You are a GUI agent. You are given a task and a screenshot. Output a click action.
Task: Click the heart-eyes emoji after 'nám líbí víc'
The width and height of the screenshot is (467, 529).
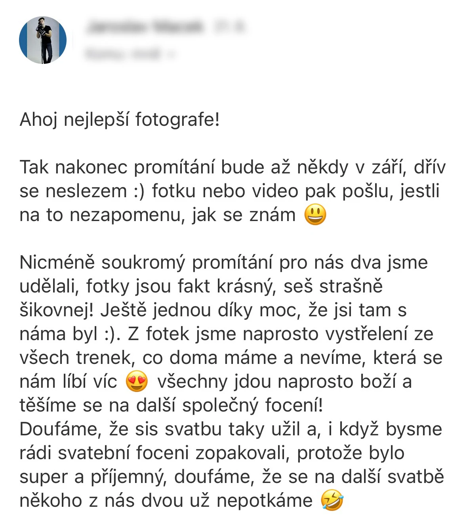pos(137,382)
